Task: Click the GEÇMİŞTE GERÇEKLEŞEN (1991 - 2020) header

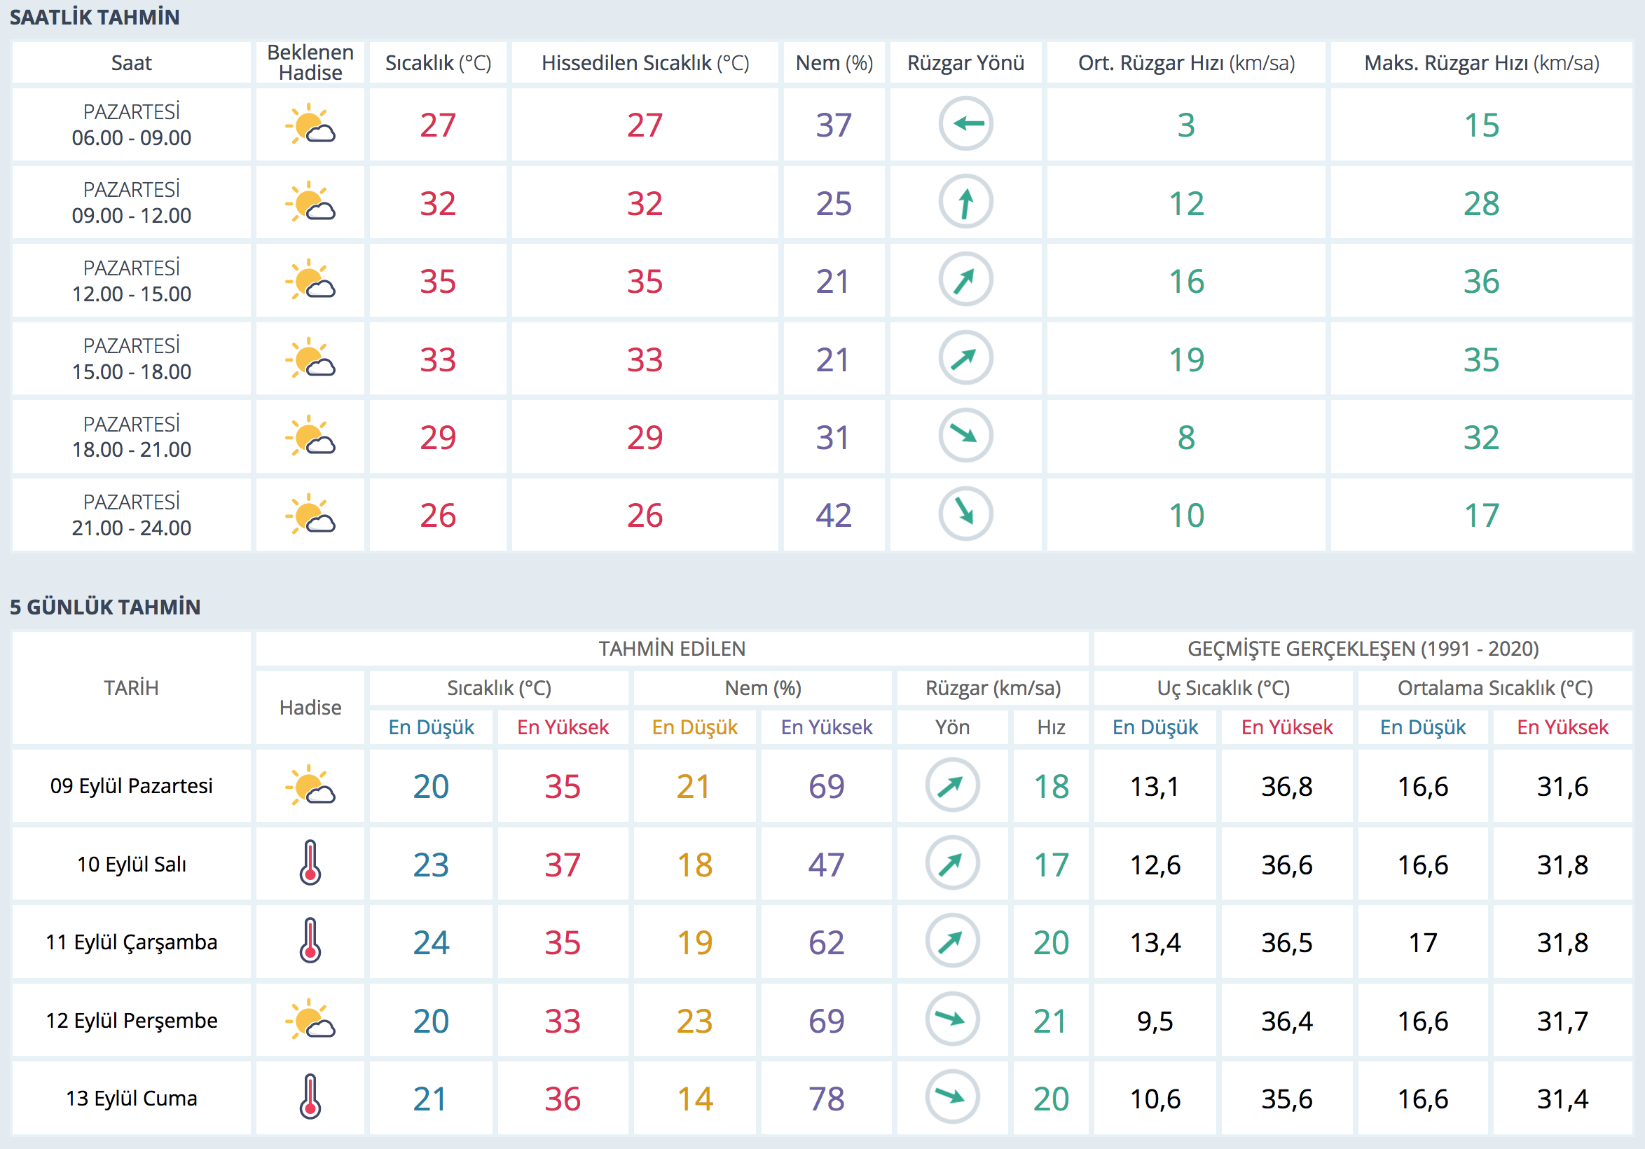Action: coord(1363,648)
